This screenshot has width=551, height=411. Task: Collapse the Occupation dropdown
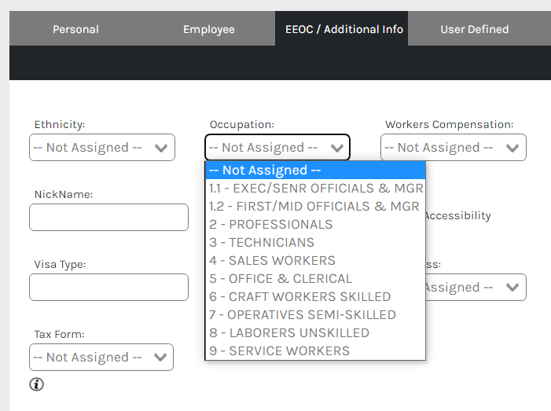pyautogui.click(x=277, y=148)
